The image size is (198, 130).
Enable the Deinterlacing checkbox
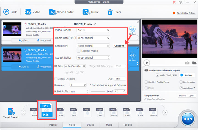coord(181,82)
